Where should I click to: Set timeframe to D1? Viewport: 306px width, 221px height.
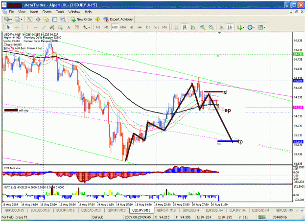(148, 27)
